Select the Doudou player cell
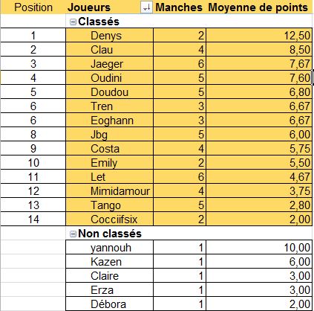The height and width of the screenshot is (311, 314). coord(109,92)
